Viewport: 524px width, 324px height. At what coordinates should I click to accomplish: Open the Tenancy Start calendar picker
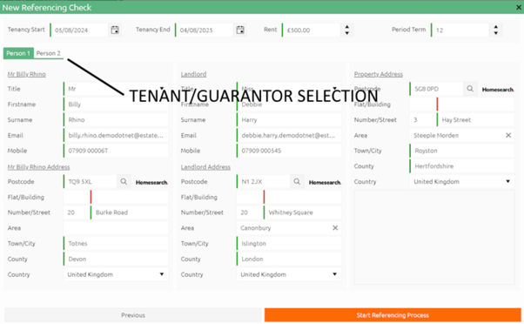click(x=115, y=30)
